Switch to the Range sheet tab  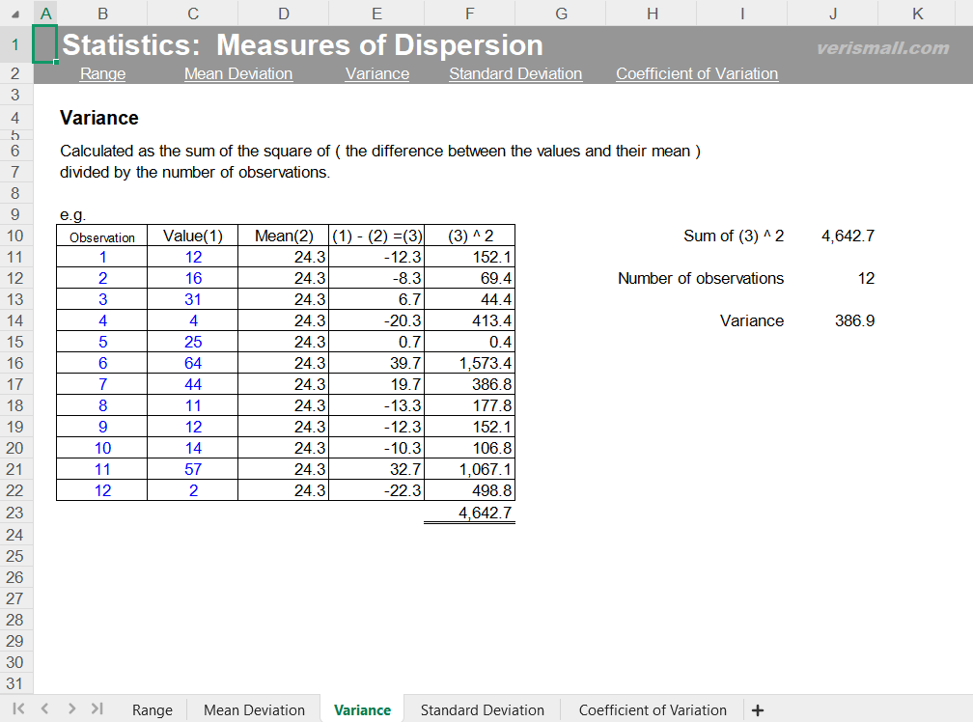[x=152, y=709]
